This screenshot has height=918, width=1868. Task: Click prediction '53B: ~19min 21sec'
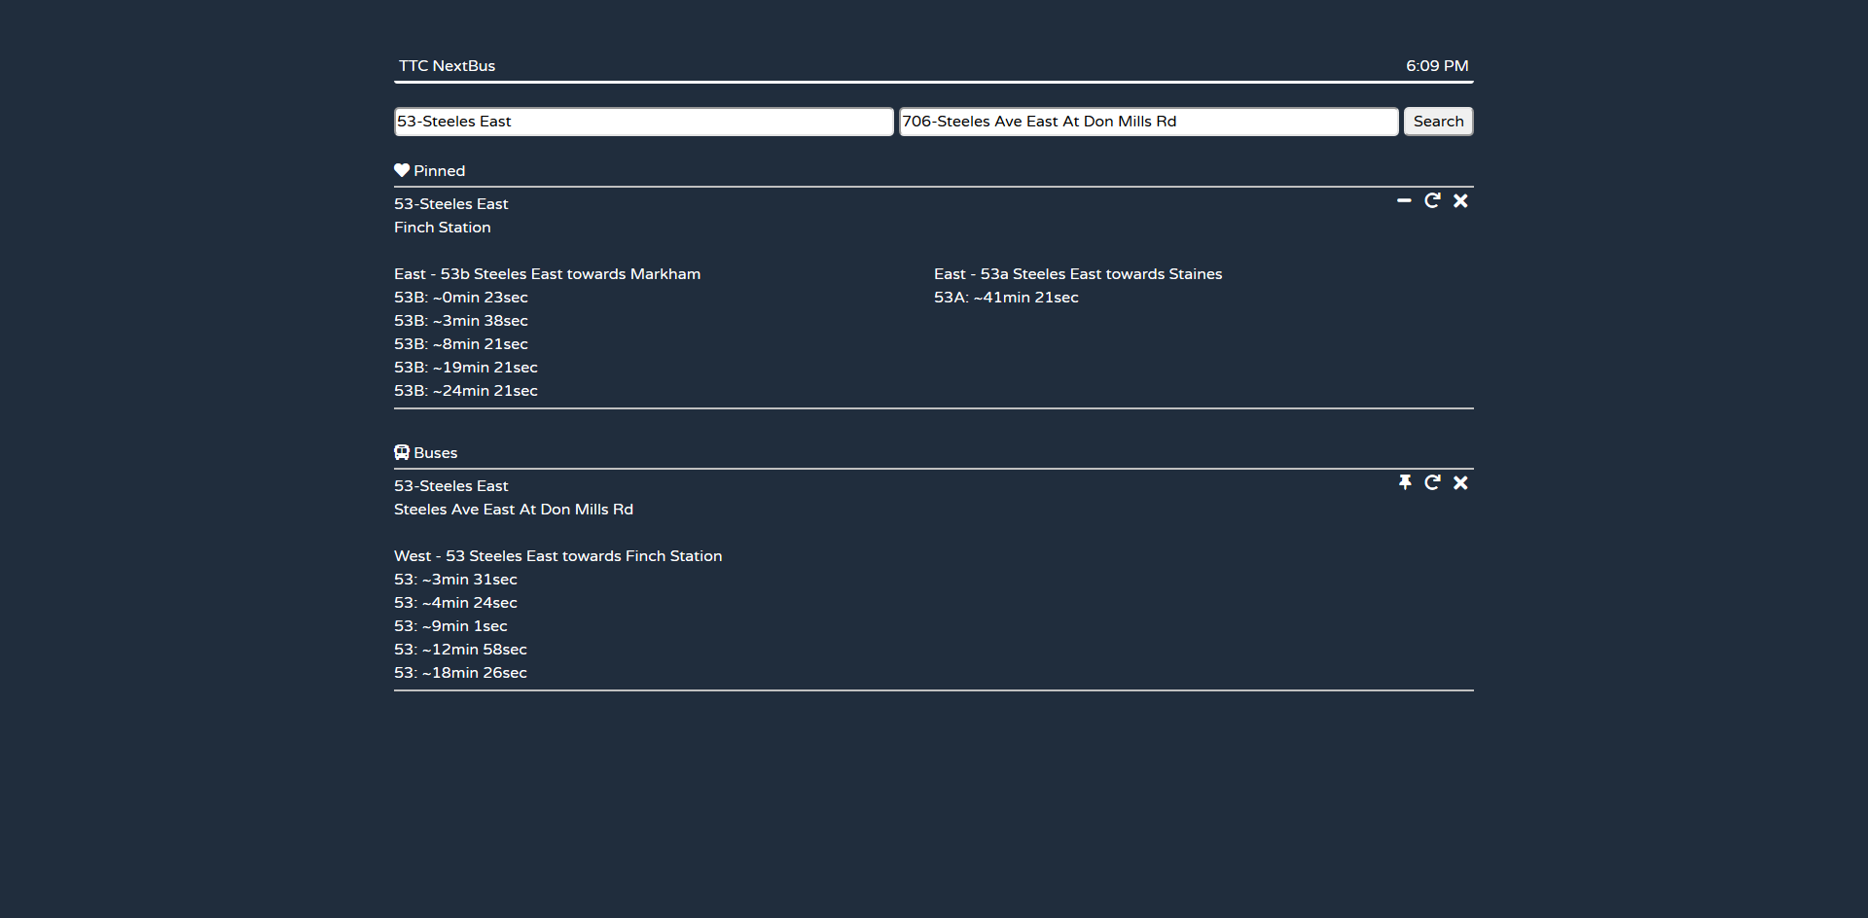(466, 368)
